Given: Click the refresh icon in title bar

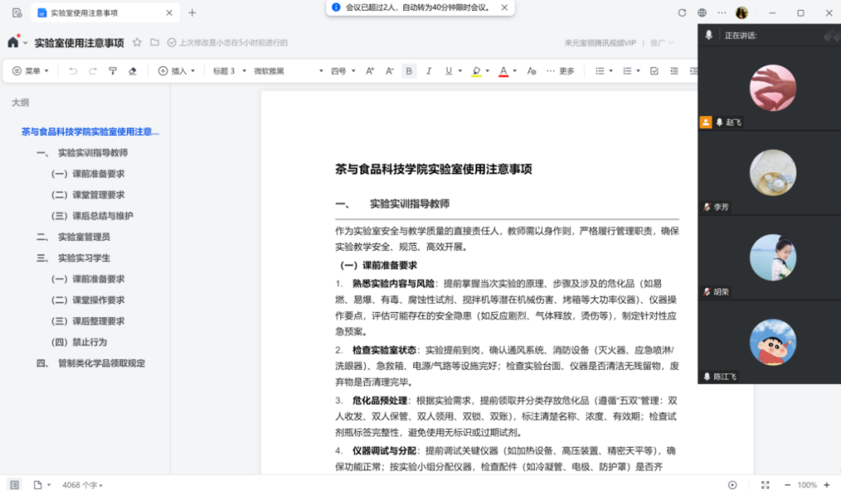Looking at the screenshot, I should pyautogui.click(x=682, y=13).
